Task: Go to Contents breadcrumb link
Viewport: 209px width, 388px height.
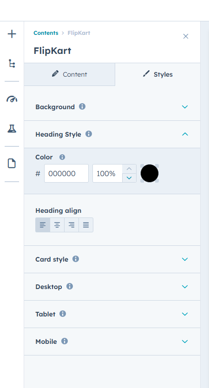Action: pyautogui.click(x=46, y=33)
